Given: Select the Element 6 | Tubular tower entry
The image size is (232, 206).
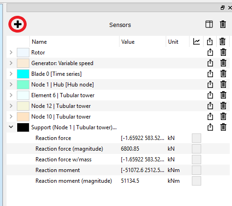Looking at the screenshot, I should [63, 95].
